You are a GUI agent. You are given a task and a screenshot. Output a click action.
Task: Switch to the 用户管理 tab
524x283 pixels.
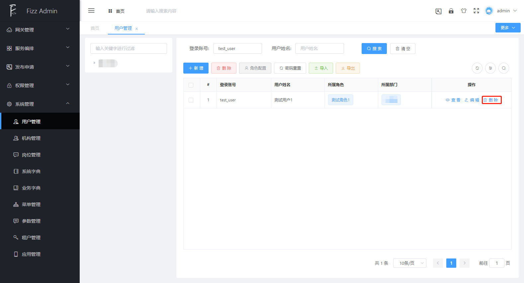tap(123, 28)
